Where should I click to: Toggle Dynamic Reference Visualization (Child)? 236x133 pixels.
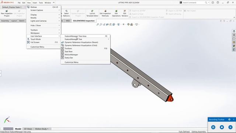pyautogui.click(x=85, y=45)
